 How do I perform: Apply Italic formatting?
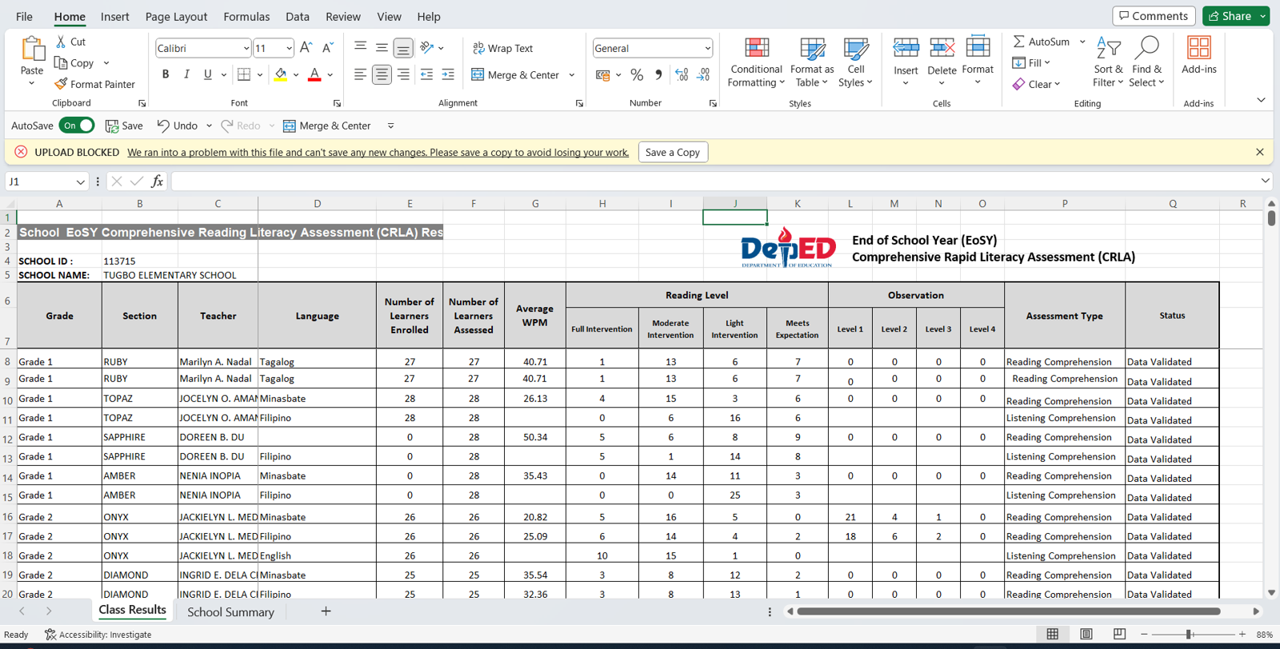pos(186,74)
